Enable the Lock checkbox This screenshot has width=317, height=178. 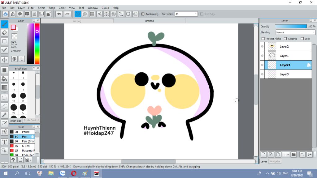(302, 39)
